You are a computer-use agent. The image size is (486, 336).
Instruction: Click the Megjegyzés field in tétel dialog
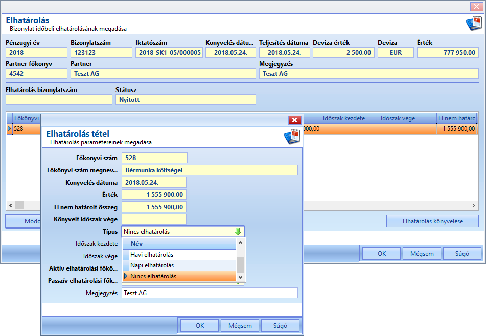(210, 293)
